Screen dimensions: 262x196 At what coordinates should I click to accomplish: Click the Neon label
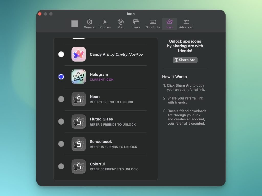tap(95, 97)
